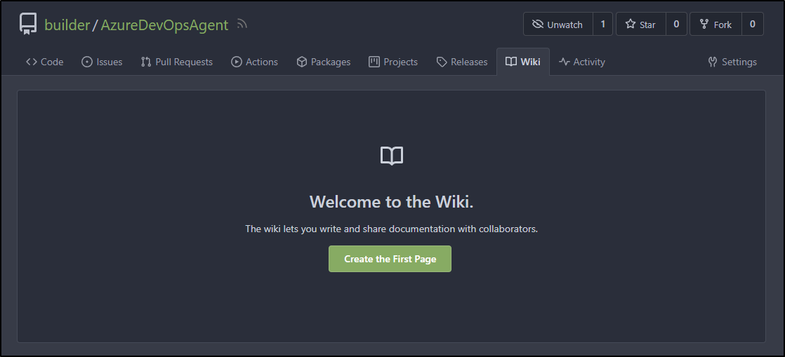Viewport: 785px width, 357px height.
Task: Select the Actions tab
Action: [x=254, y=62]
